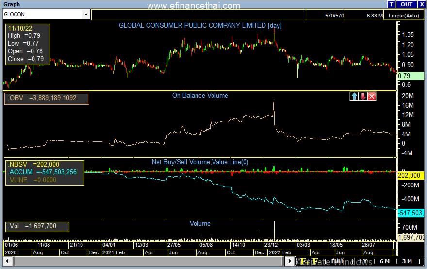Click the scroll-left arrow of chart scrollbar

(x=8, y=261)
